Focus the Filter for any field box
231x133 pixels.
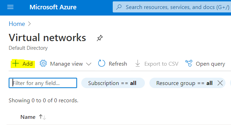(43, 83)
